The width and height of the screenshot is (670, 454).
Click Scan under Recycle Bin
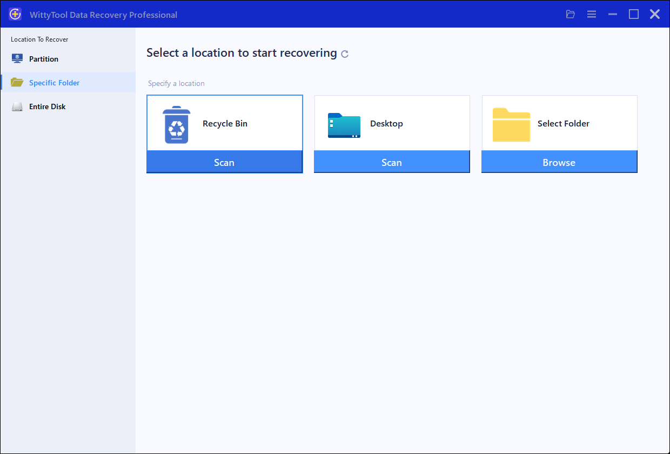(224, 162)
